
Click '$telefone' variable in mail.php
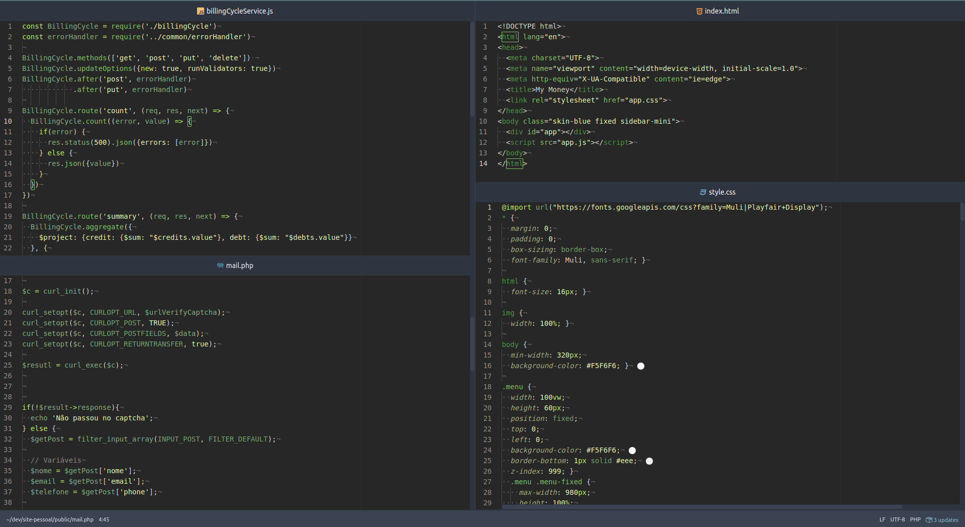(x=49, y=492)
